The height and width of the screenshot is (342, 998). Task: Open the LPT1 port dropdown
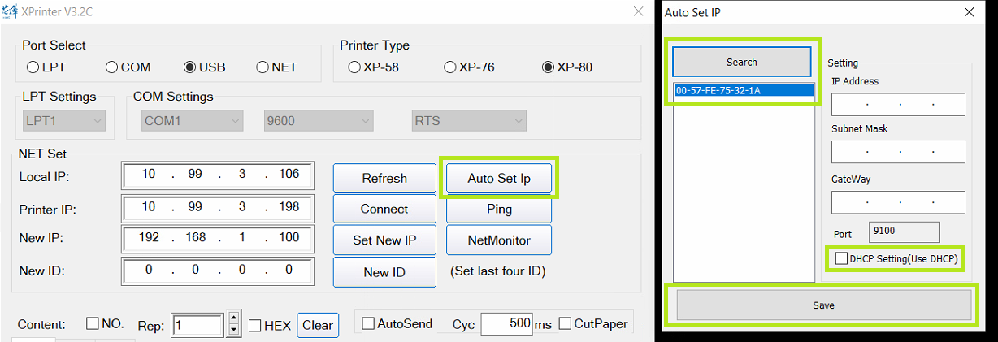65,121
